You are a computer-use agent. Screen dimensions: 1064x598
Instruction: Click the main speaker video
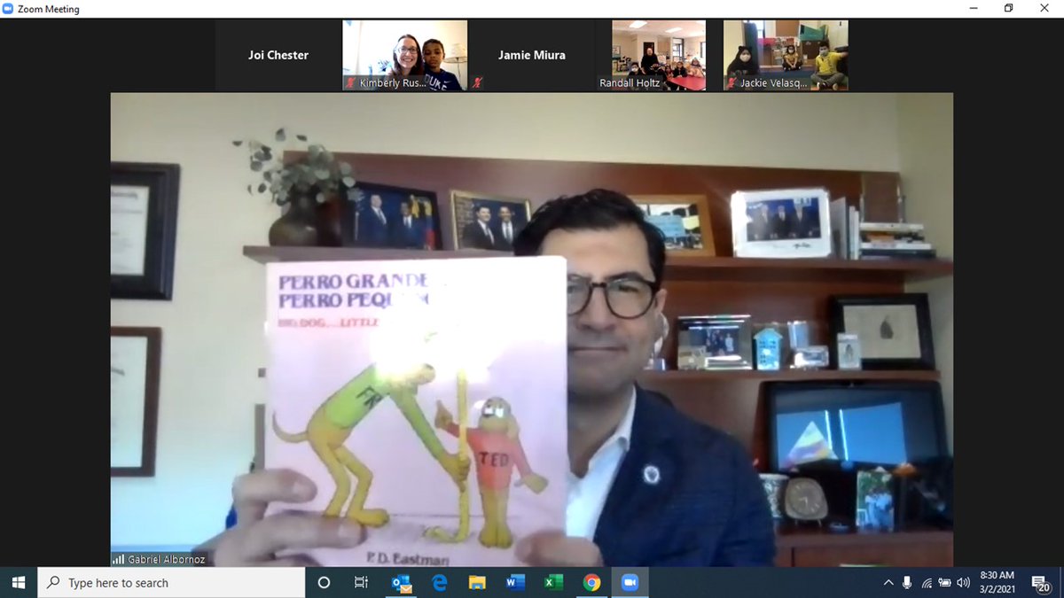(x=532, y=330)
